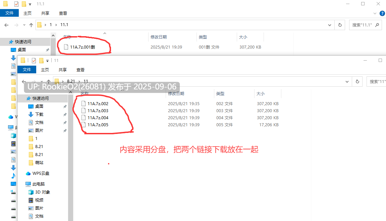Select 此电脑 in the 11 window sidebar
The image size is (386, 221).
[x=39, y=184]
